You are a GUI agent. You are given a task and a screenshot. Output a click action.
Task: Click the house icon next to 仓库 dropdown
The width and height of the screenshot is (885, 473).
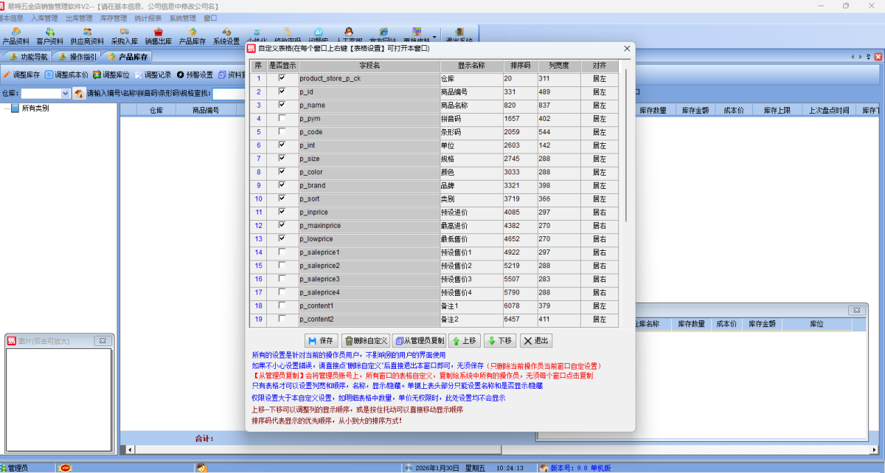point(78,94)
